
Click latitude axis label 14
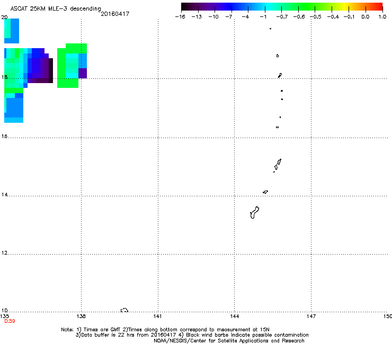[4, 194]
